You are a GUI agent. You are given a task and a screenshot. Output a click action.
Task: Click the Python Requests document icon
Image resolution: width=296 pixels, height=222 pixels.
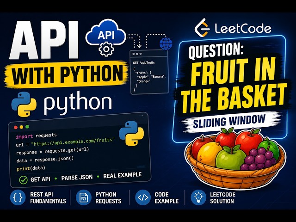coord(84,197)
